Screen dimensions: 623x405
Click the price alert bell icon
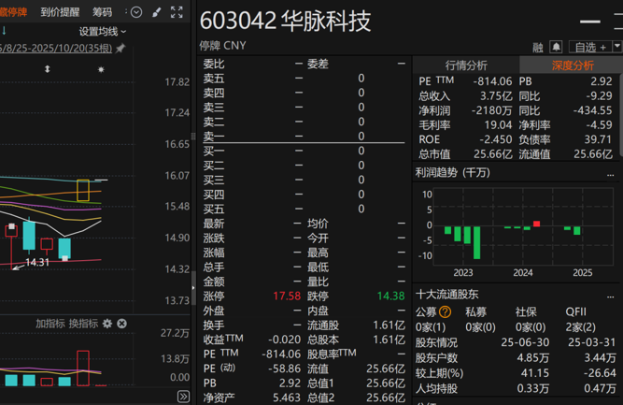pyautogui.click(x=556, y=47)
